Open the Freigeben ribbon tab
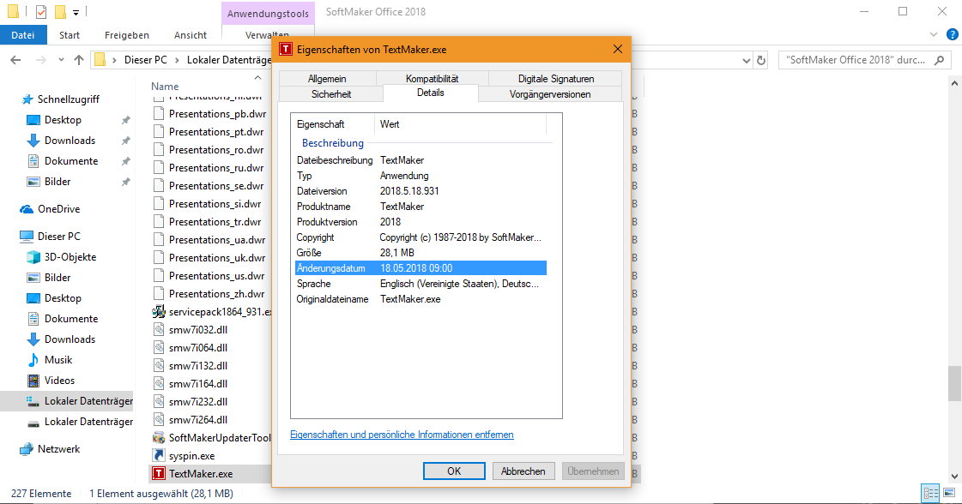 pyautogui.click(x=127, y=35)
